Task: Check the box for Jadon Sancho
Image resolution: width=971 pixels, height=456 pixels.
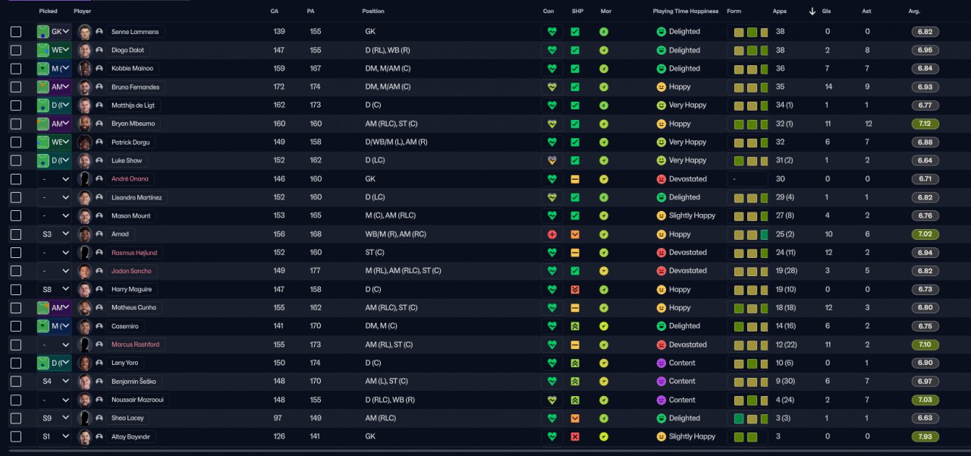Action: point(16,271)
